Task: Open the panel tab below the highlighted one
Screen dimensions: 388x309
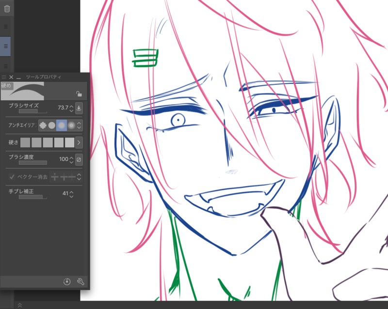Action: click(x=6, y=66)
